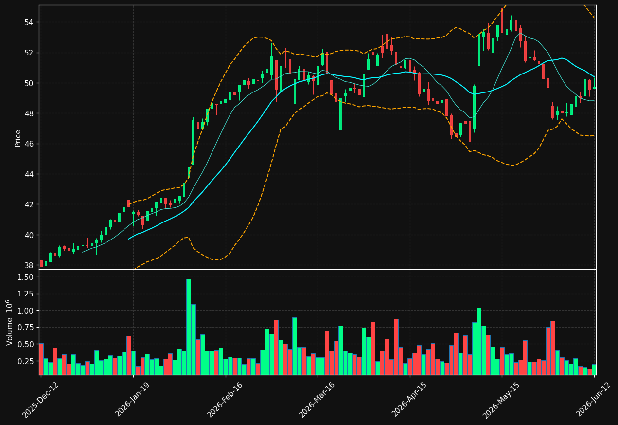The height and width of the screenshot is (425, 618).
Task: Click the Price axis title
Action: click(x=18, y=138)
